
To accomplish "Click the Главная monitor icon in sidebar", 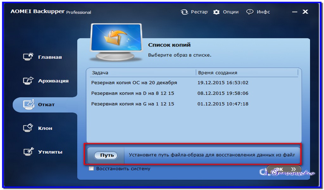I will point(28,57).
